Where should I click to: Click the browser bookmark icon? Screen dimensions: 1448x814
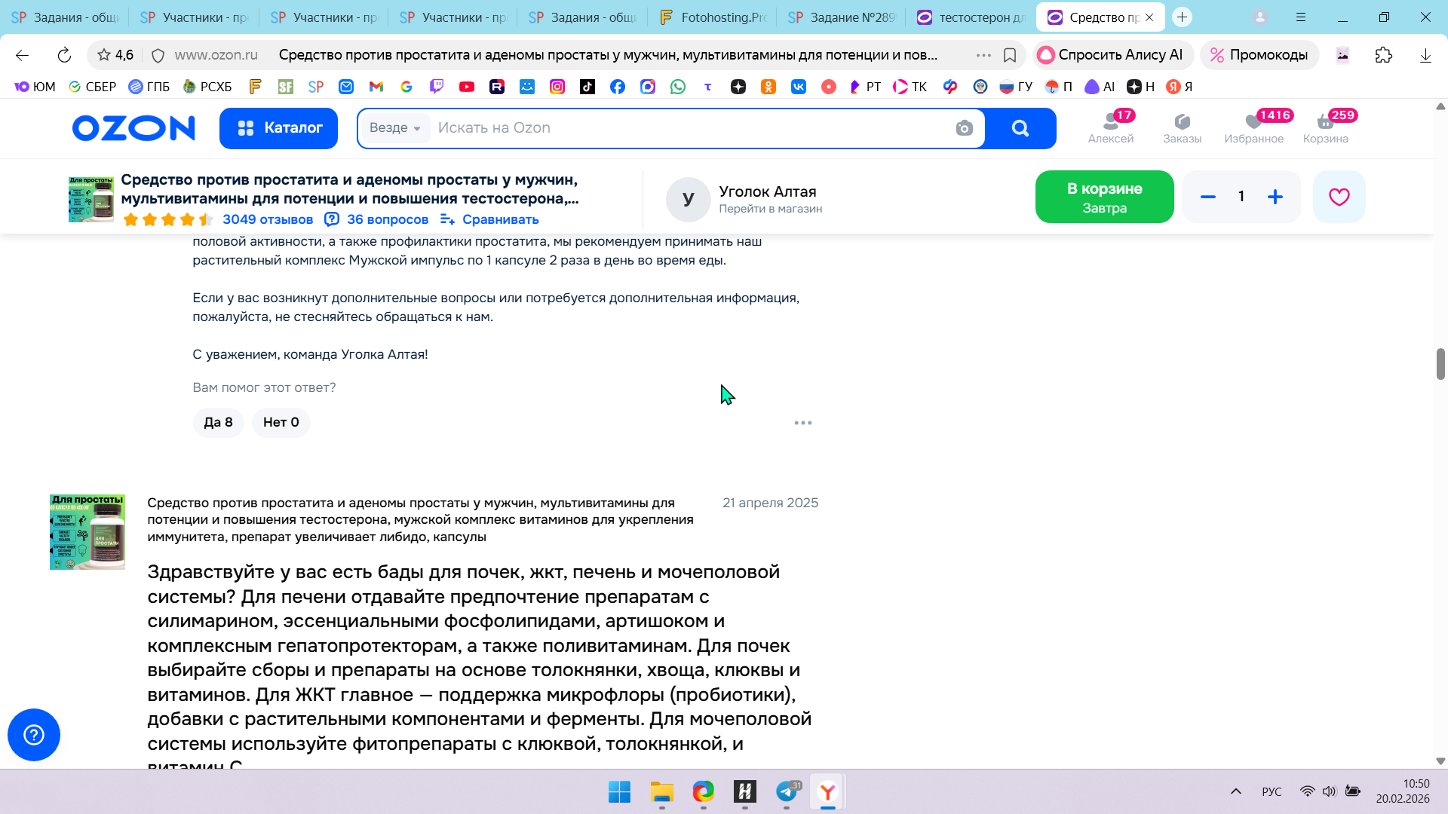1010,55
